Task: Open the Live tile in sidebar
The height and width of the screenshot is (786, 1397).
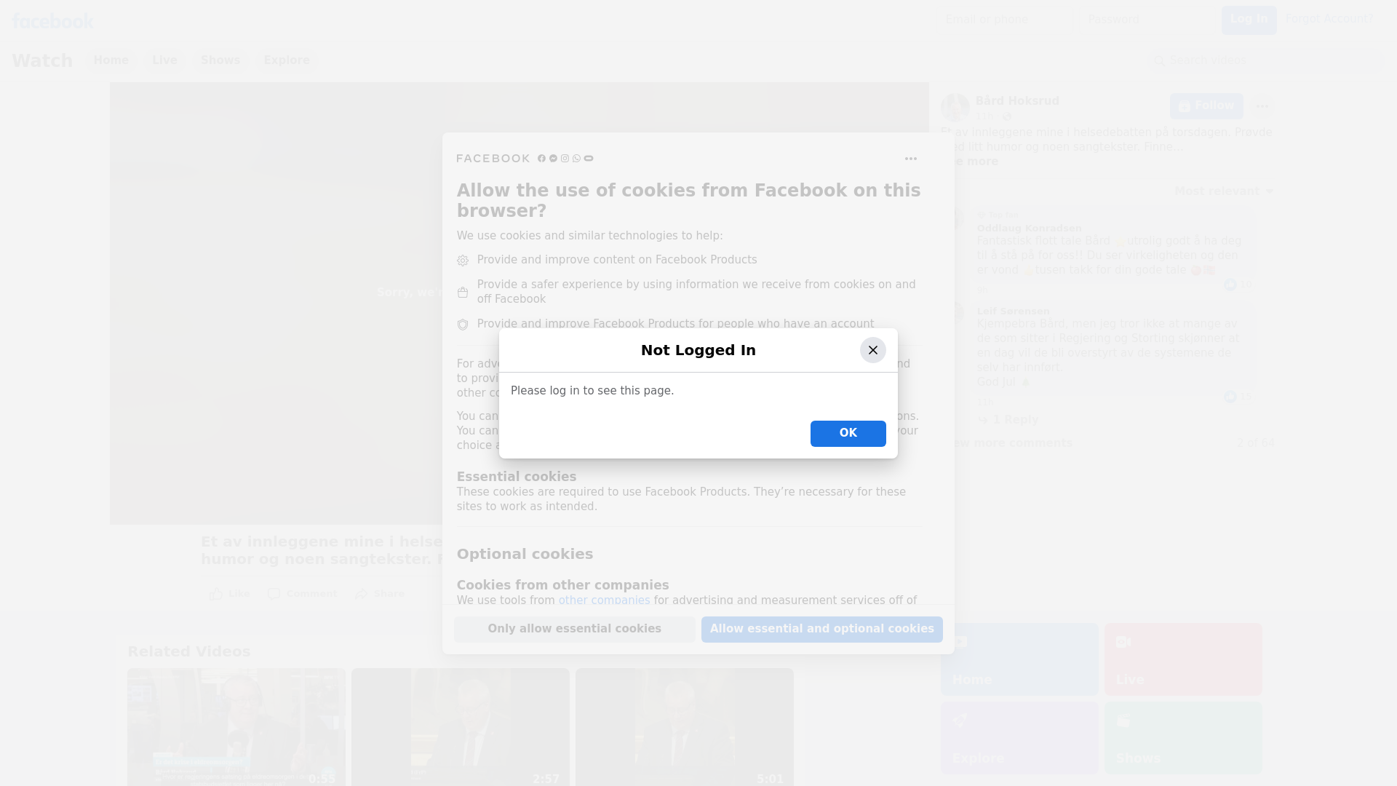Action: pos(1183,659)
